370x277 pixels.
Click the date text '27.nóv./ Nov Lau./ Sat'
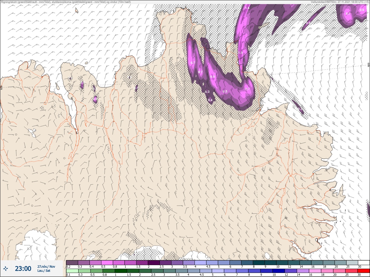[x=46, y=269]
